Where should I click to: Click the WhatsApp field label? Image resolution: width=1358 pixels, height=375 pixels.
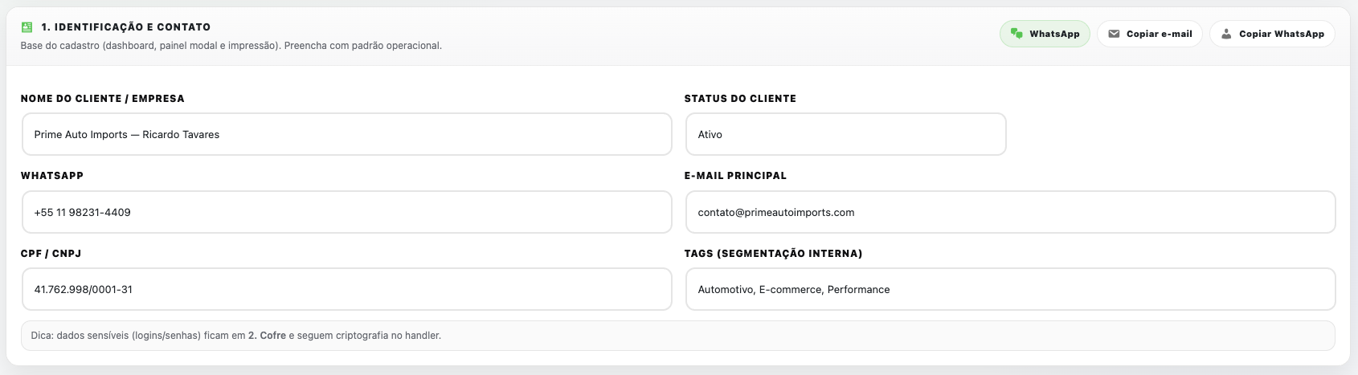tap(51, 176)
